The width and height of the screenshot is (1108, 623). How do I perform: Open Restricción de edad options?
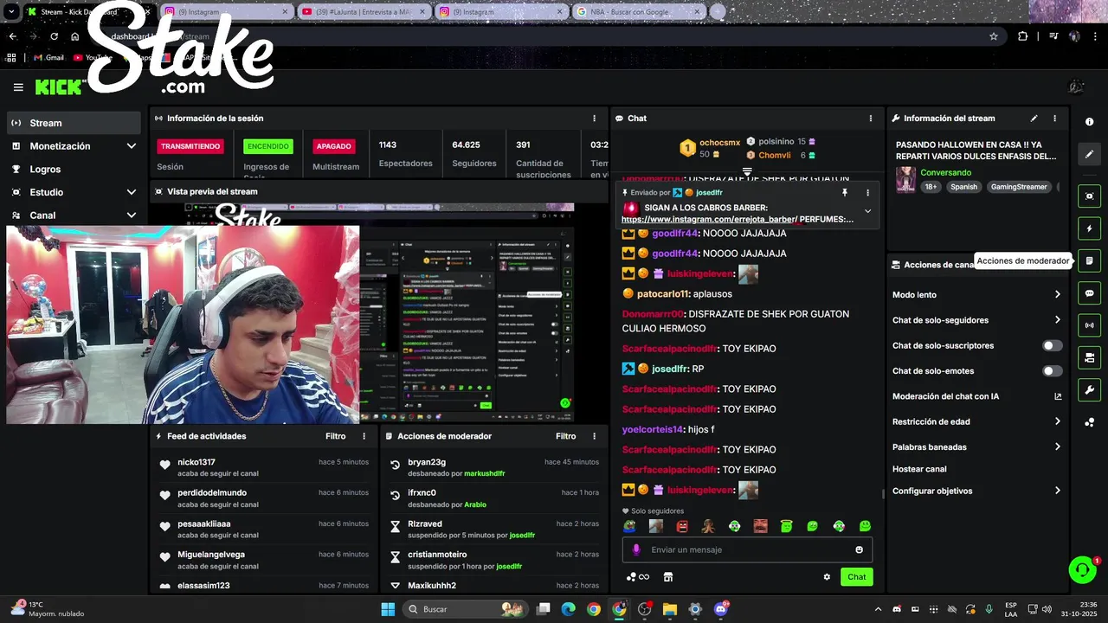[x=1057, y=422]
